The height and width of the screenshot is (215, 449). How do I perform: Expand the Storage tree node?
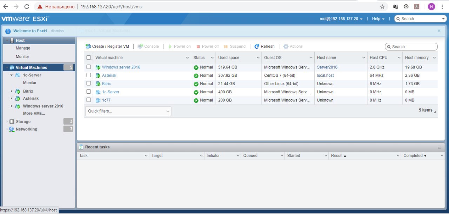click(7, 121)
